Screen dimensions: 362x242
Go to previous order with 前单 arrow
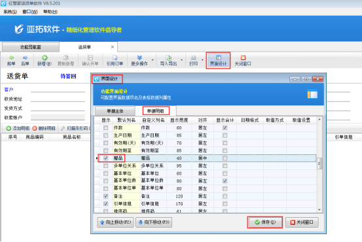pos(11,58)
